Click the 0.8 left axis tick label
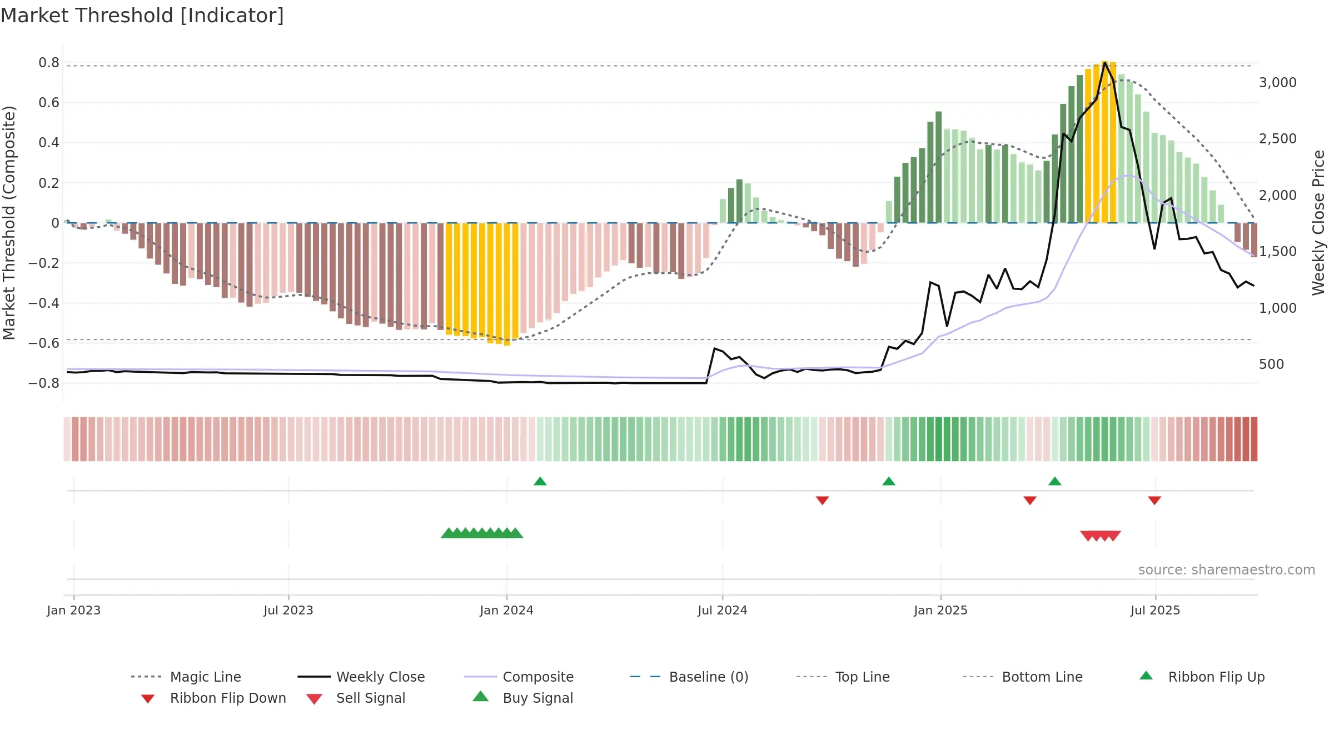This screenshot has width=1334, height=750. point(49,63)
